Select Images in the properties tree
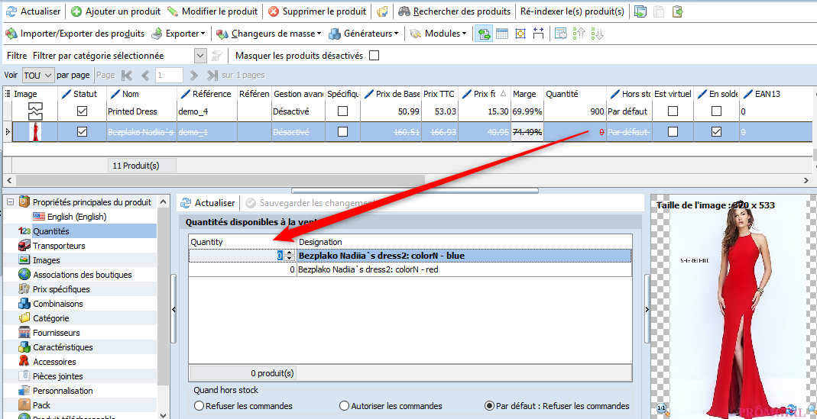817x419 pixels. pos(47,260)
